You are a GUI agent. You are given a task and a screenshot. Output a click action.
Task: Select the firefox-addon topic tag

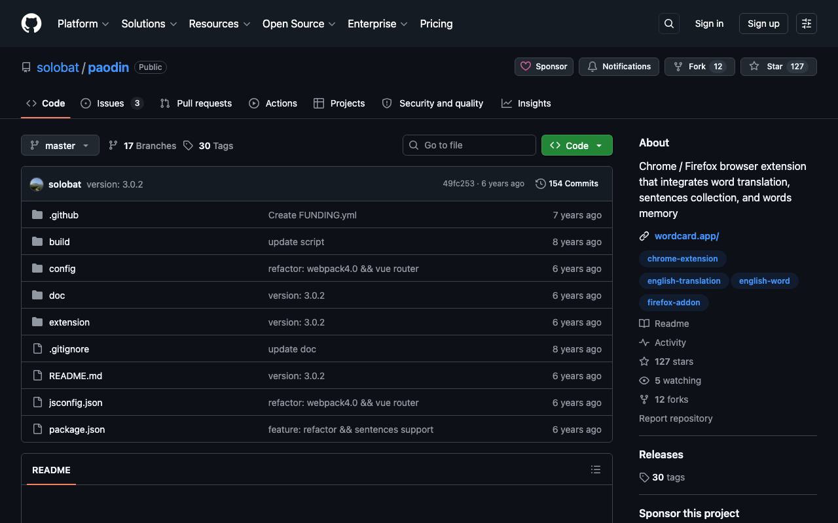click(x=674, y=303)
